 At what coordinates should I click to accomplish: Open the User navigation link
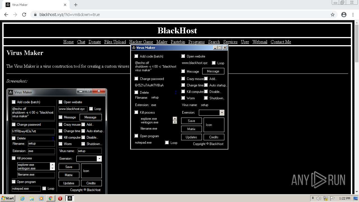point(245,42)
